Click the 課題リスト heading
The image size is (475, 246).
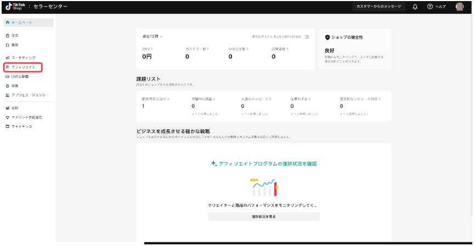click(x=149, y=79)
